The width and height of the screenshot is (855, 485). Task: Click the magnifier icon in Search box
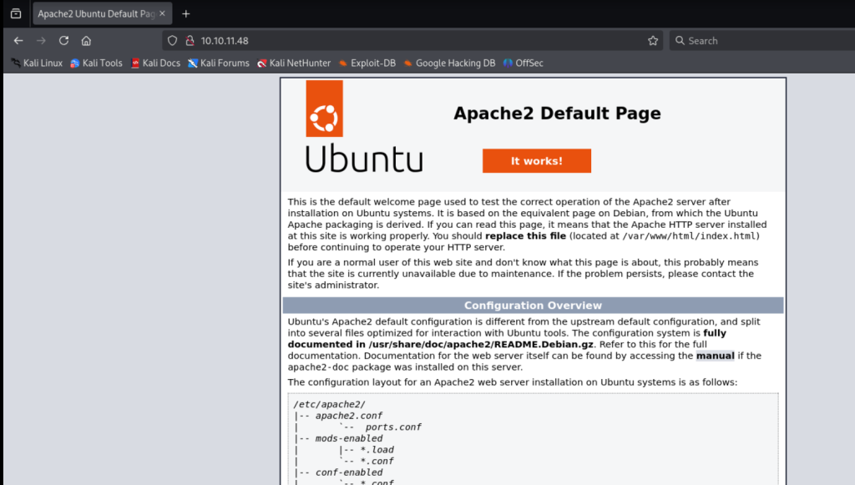[x=680, y=41]
